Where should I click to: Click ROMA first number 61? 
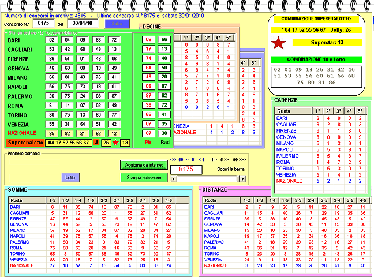[x=52, y=105]
